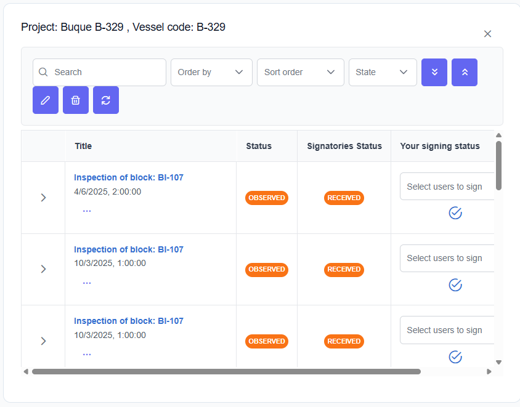Click OBSERVED status badge in first row
The image size is (520, 407).
[267, 198]
